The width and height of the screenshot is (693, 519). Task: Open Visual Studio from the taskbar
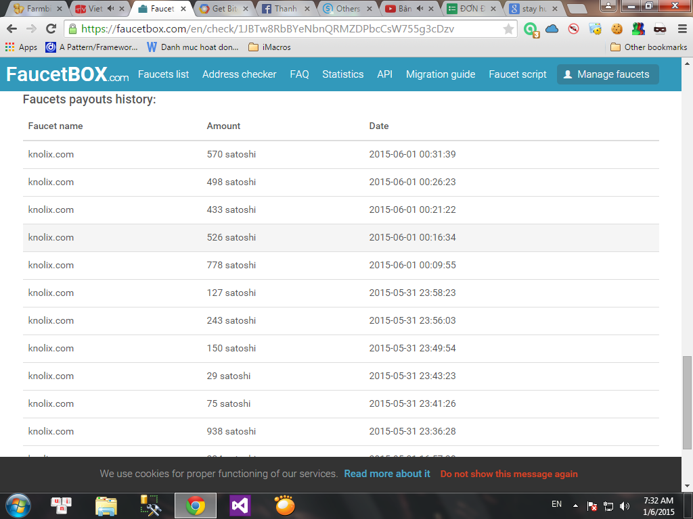pyautogui.click(x=240, y=505)
